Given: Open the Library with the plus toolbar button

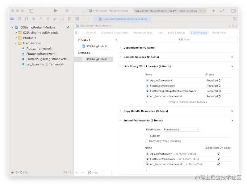Looking at the screenshot, I should click(x=213, y=11).
